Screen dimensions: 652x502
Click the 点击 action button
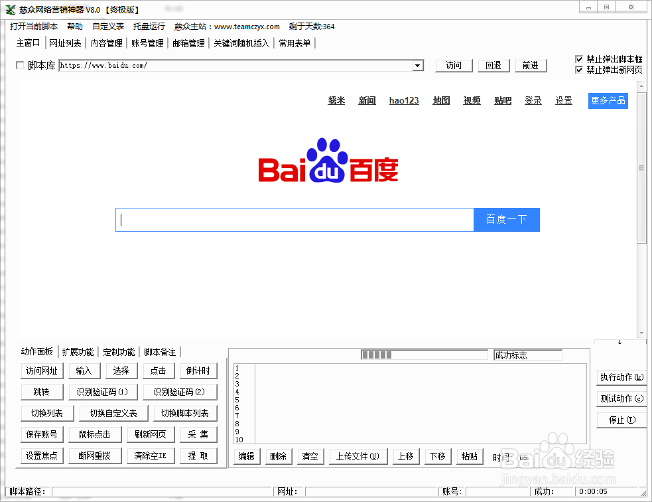(x=159, y=371)
